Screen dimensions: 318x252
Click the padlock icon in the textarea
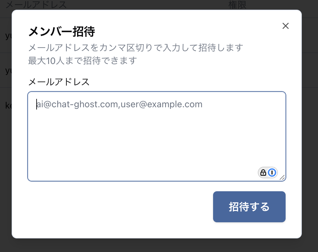coord(263,173)
